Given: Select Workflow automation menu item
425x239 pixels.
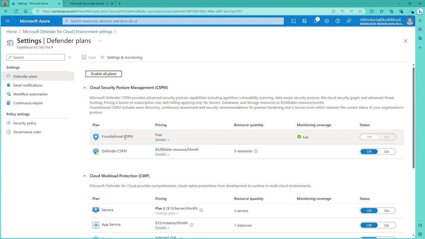Looking at the screenshot, I should [30, 94].
